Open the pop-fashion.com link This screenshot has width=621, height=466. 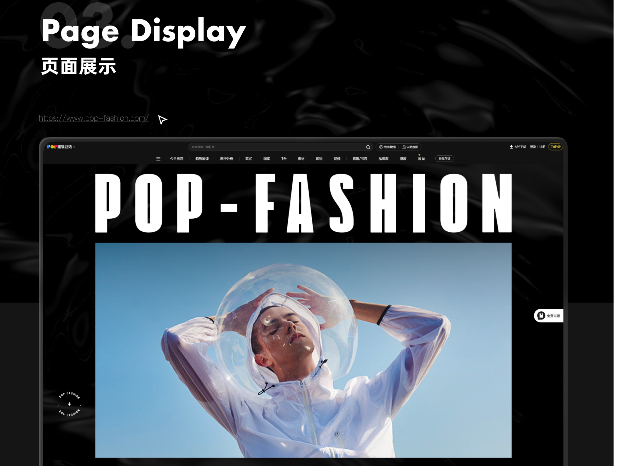click(93, 118)
